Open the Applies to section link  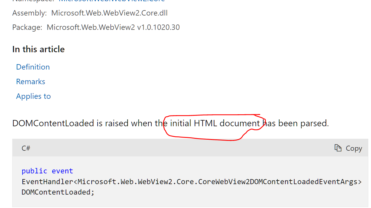(33, 96)
